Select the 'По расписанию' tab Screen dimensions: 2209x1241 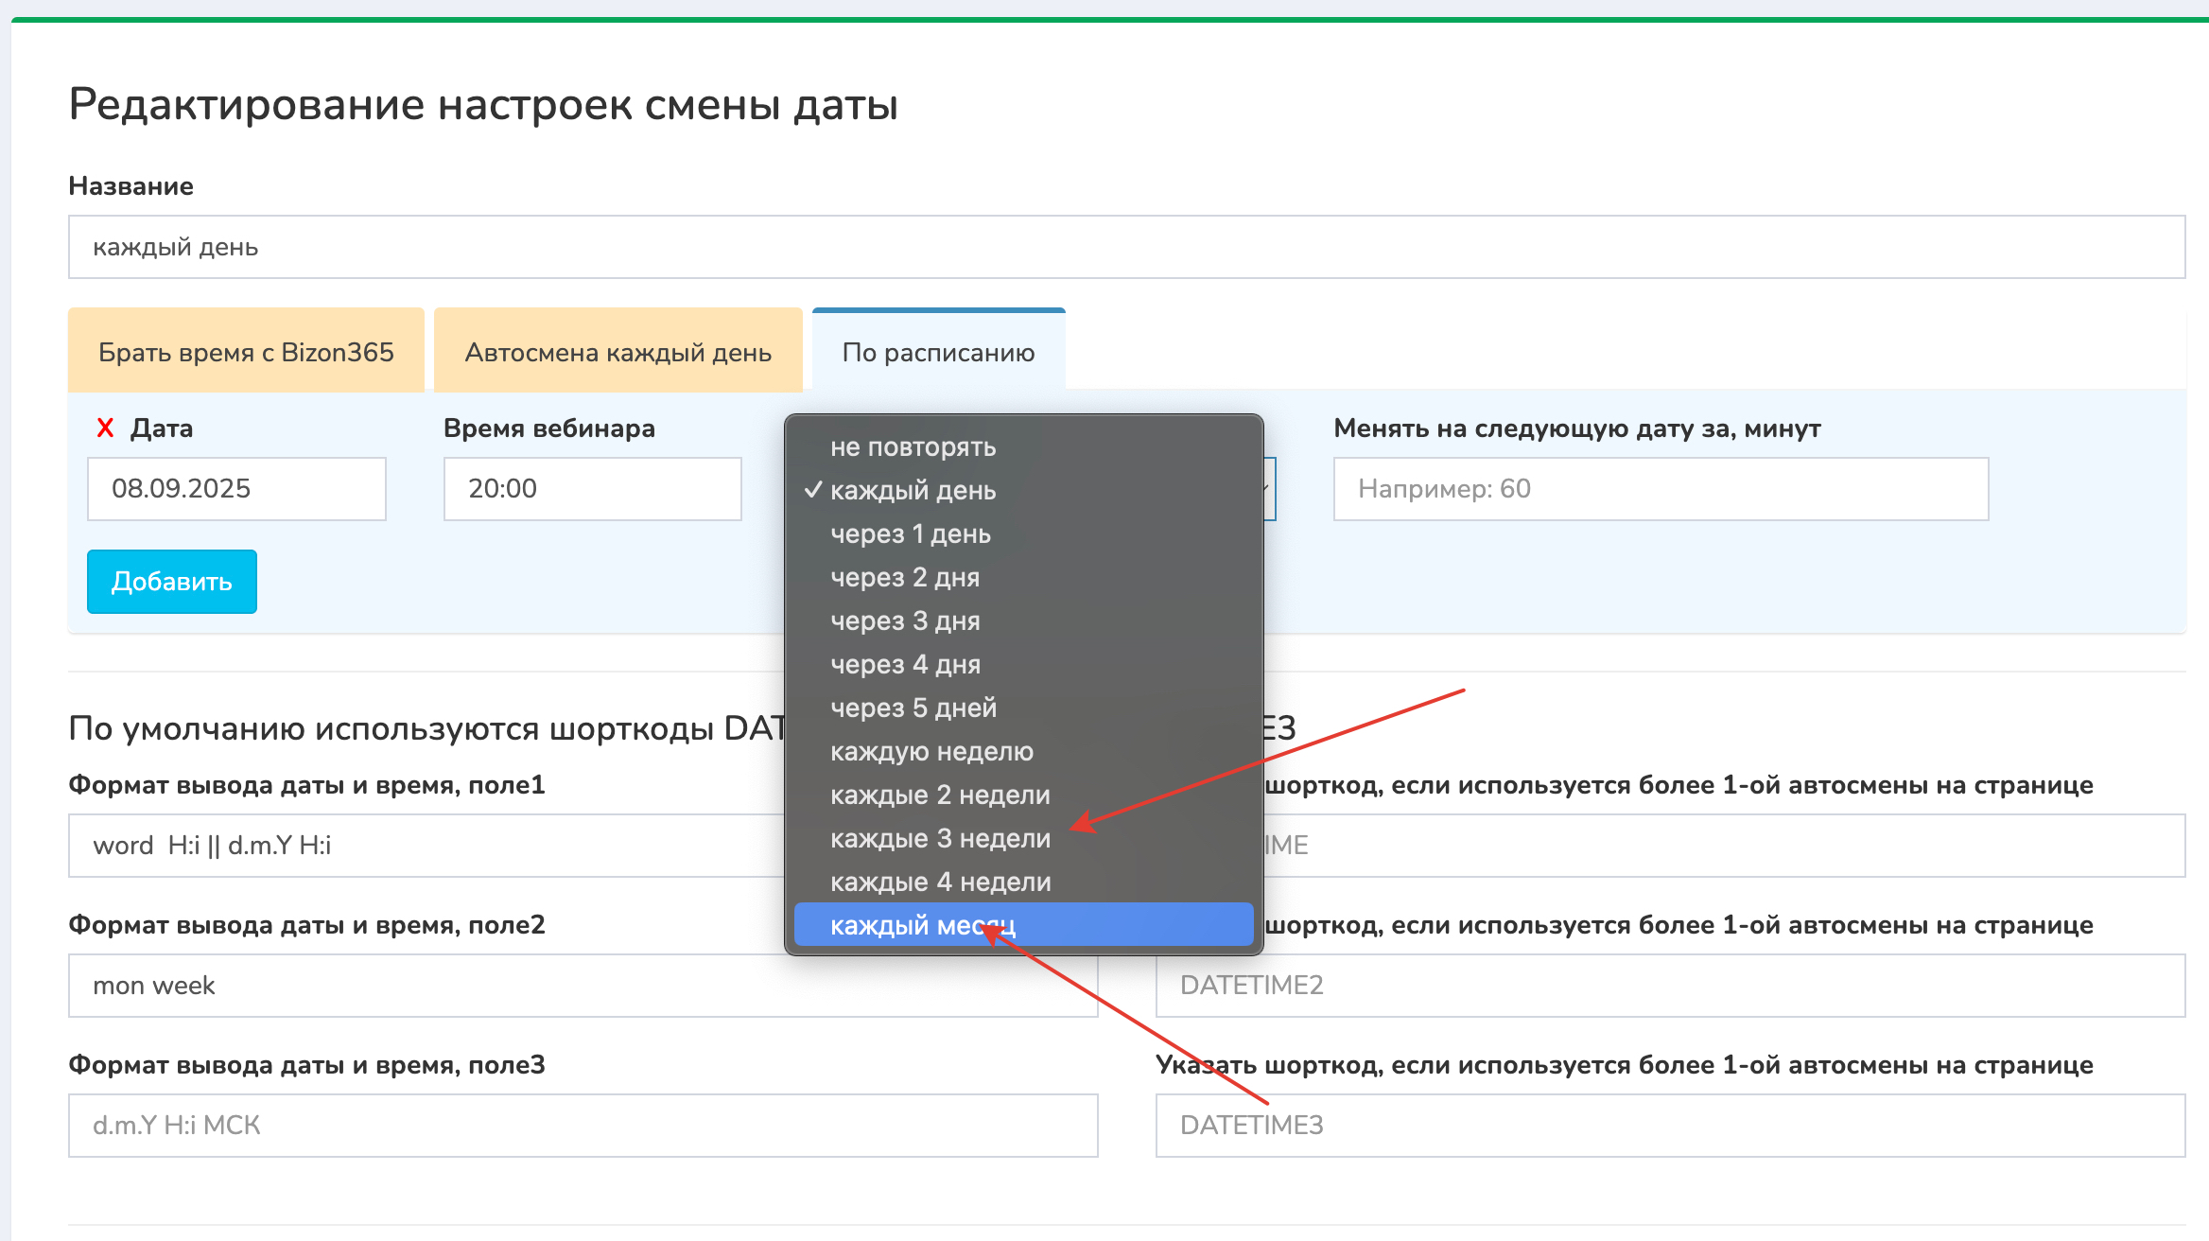(x=938, y=352)
